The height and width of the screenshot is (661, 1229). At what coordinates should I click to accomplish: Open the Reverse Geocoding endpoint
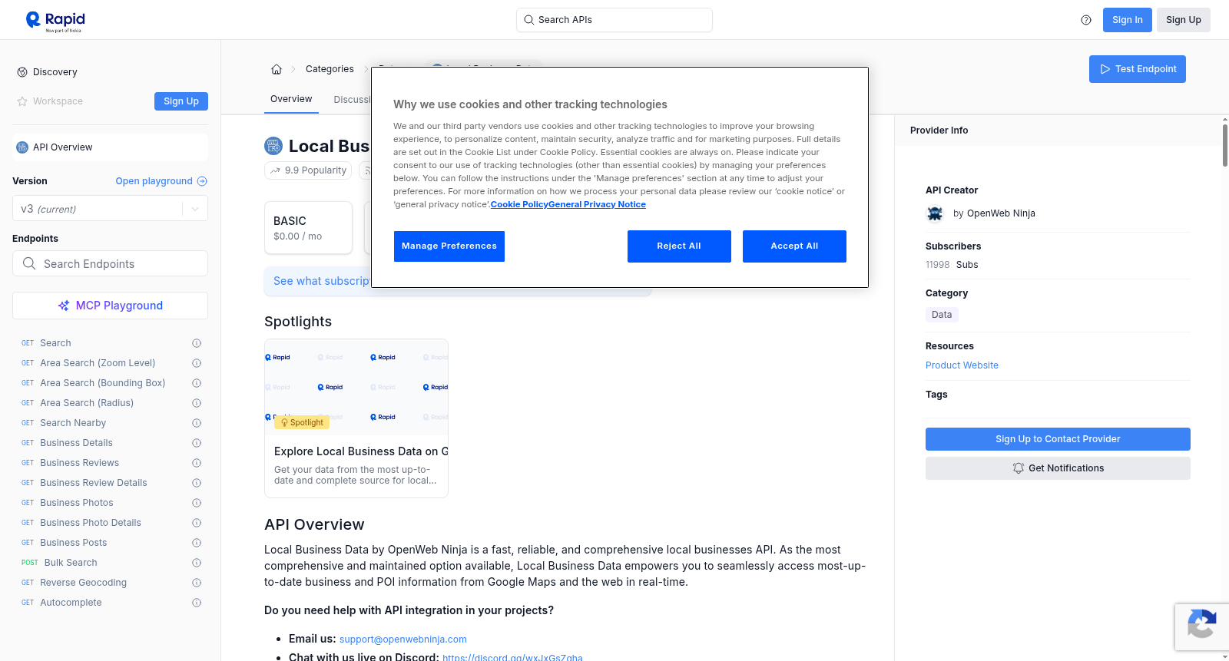[x=83, y=583]
